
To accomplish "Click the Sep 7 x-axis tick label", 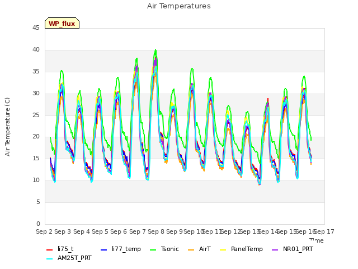I will coord(138,231).
